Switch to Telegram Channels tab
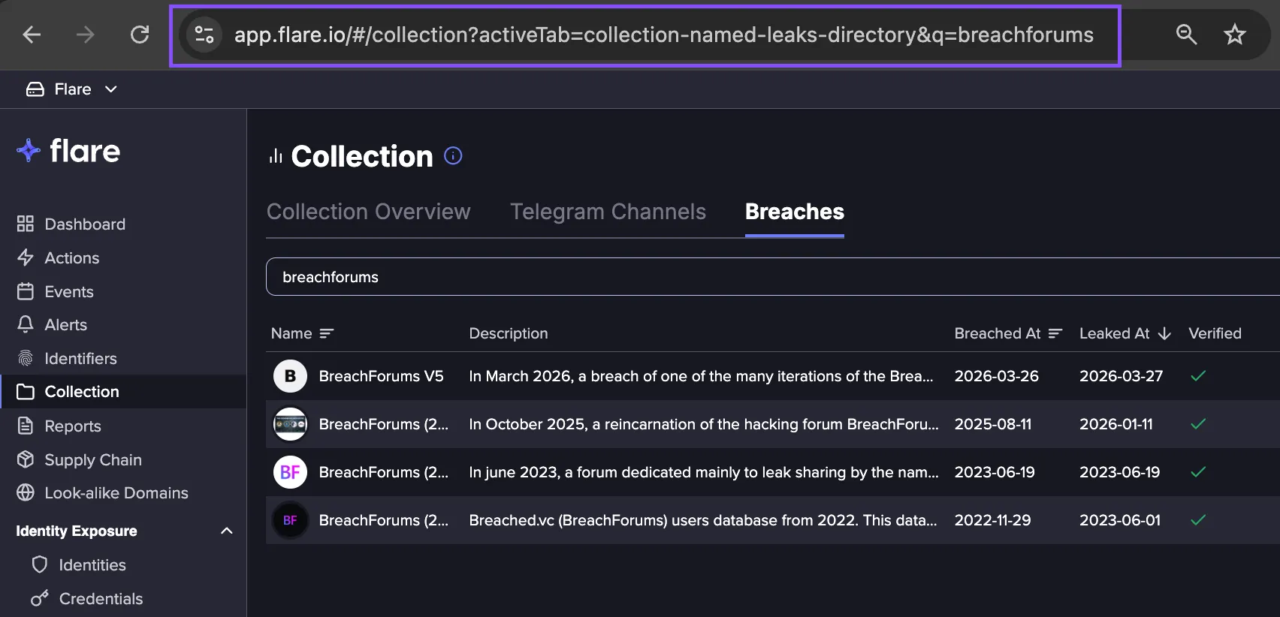The height and width of the screenshot is (617, 1280). [608, 212]
